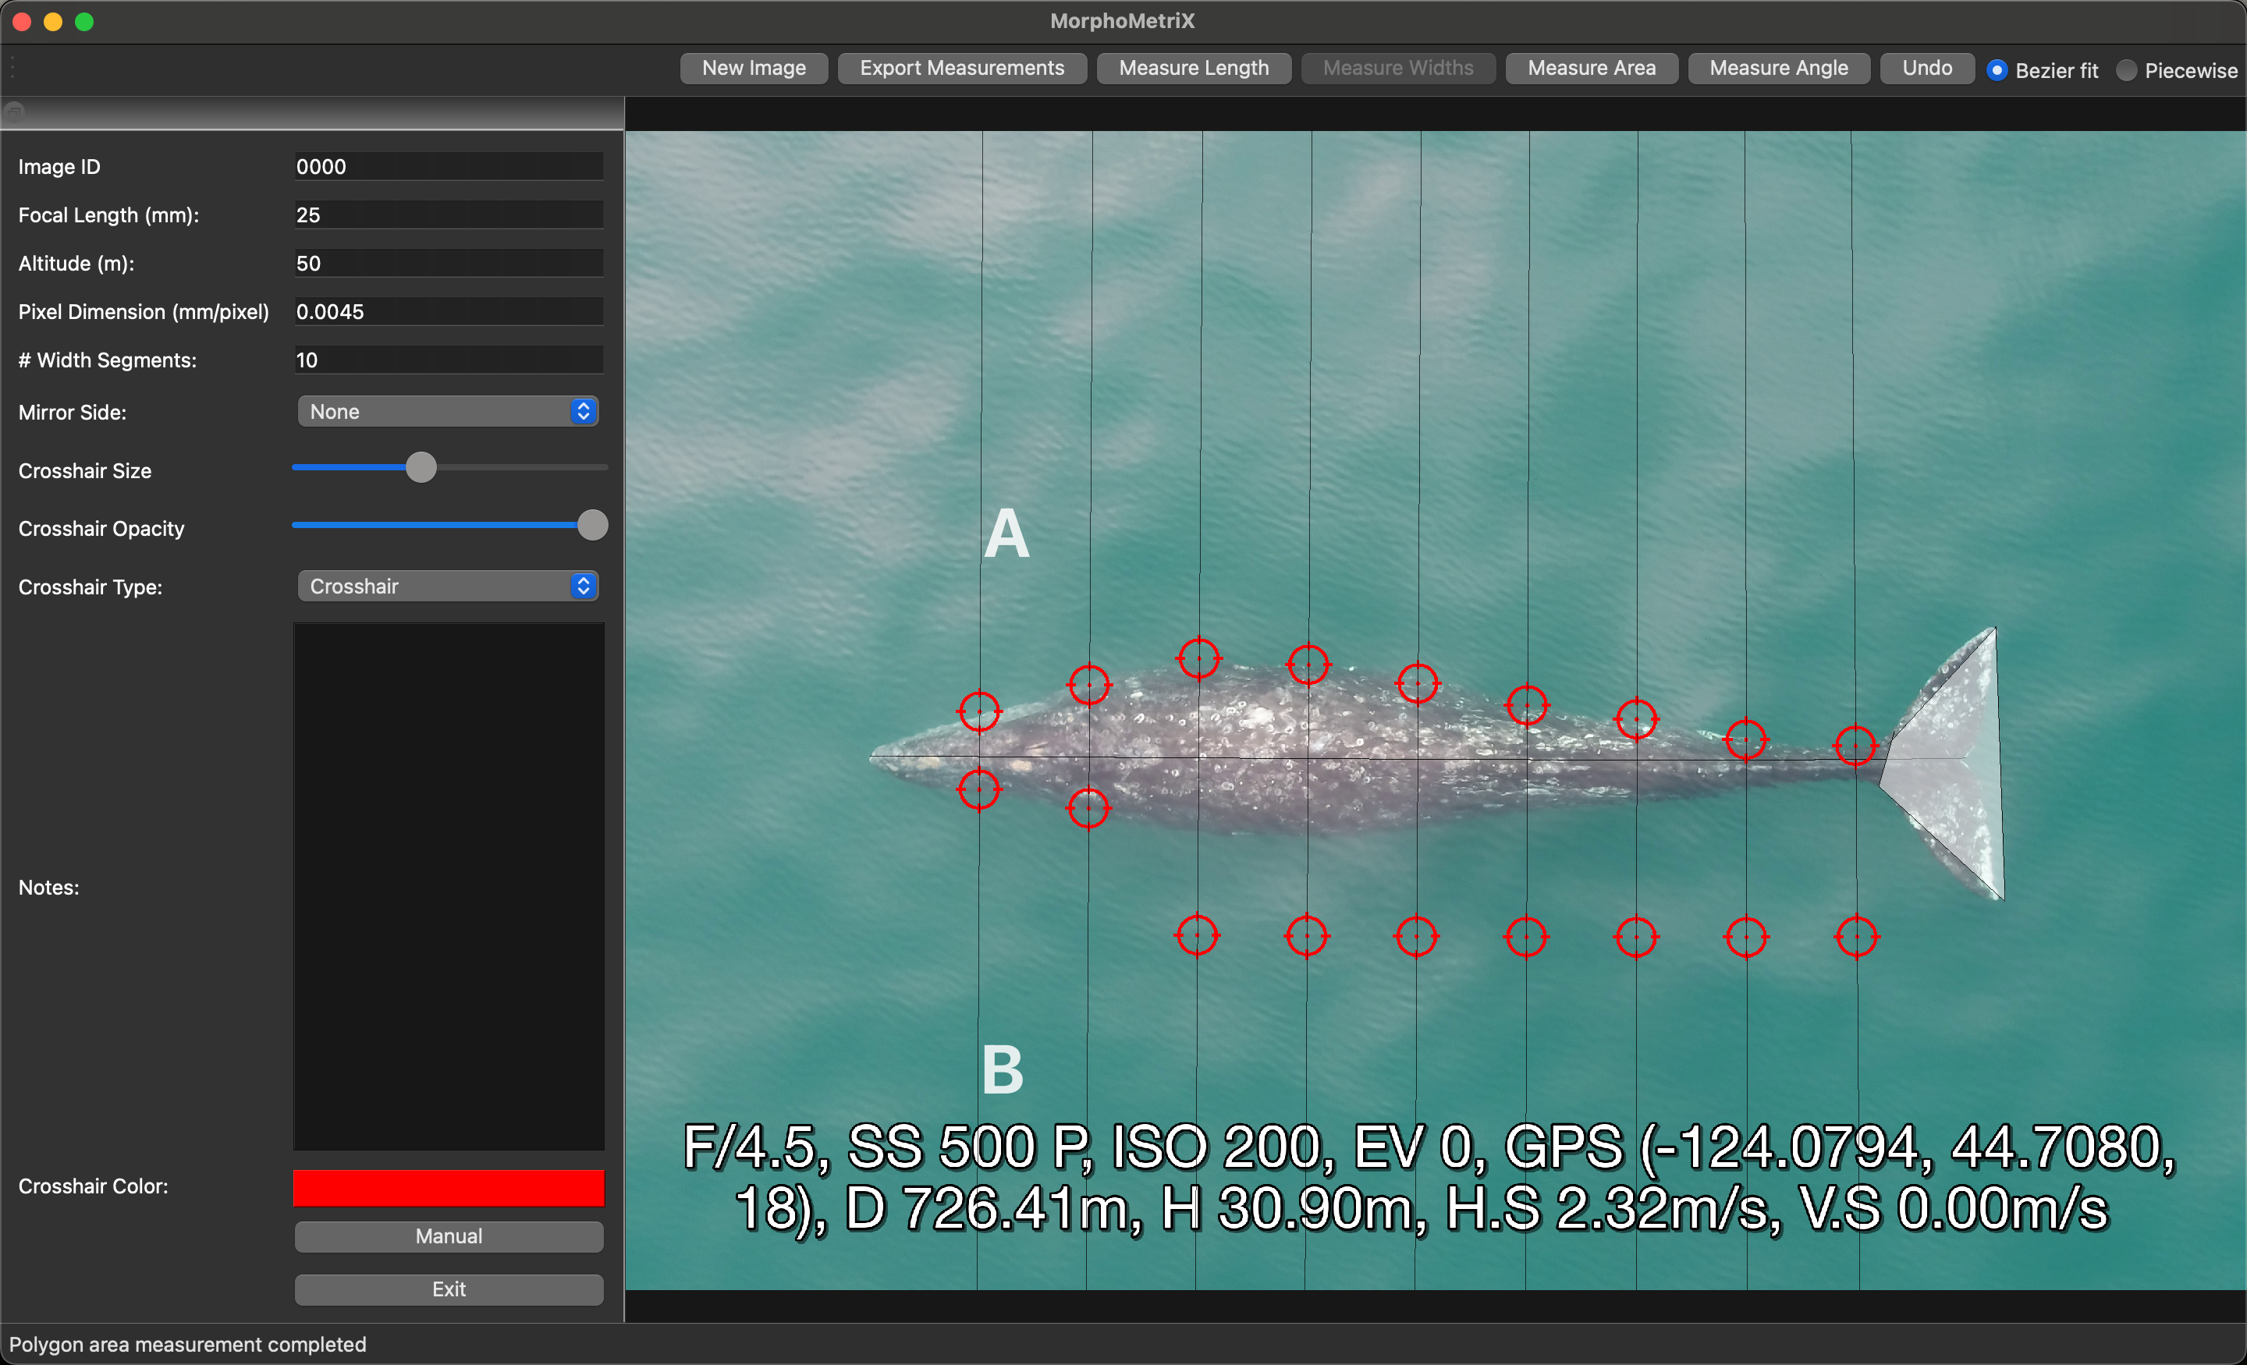The image size is (2247, 1365).
Task: Click the red Crosshair Color swatch
Action: click(448, 1187)
